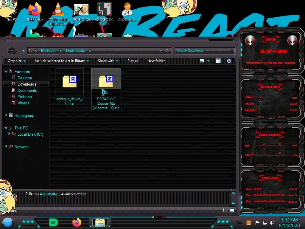Image resolution: width=305 pixels, height=229 pixels.
Task: Open the HOOKED ON XONIX shortcut
Action: 105,14
